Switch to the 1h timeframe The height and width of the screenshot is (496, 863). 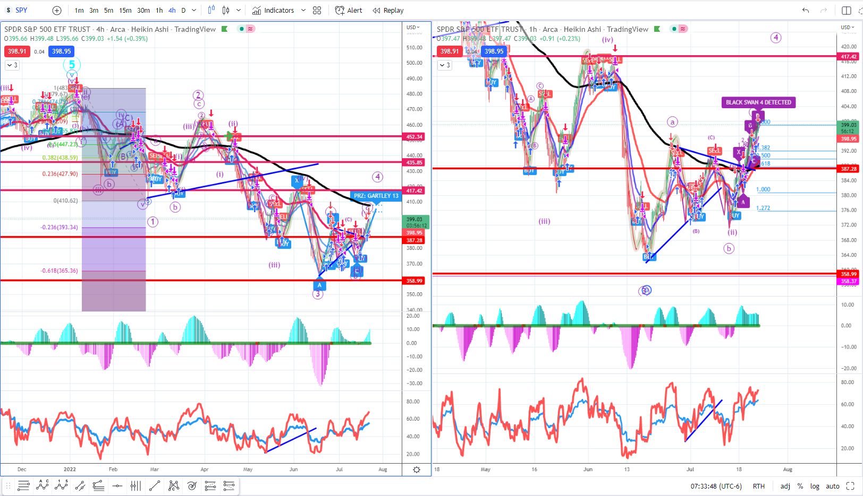[x=159, y=11]
